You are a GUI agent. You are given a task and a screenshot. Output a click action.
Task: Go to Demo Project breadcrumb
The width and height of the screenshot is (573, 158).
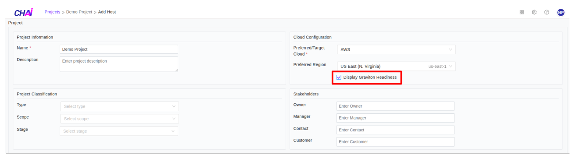click(79, 12)
